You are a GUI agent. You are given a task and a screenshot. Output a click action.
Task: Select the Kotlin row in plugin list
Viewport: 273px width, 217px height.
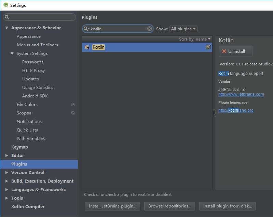coord(147,47)
